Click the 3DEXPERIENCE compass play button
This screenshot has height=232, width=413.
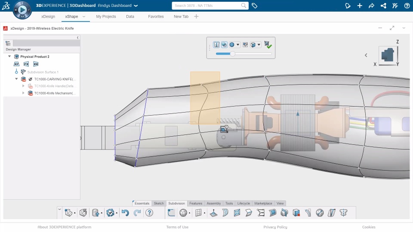tap(22, 9)
